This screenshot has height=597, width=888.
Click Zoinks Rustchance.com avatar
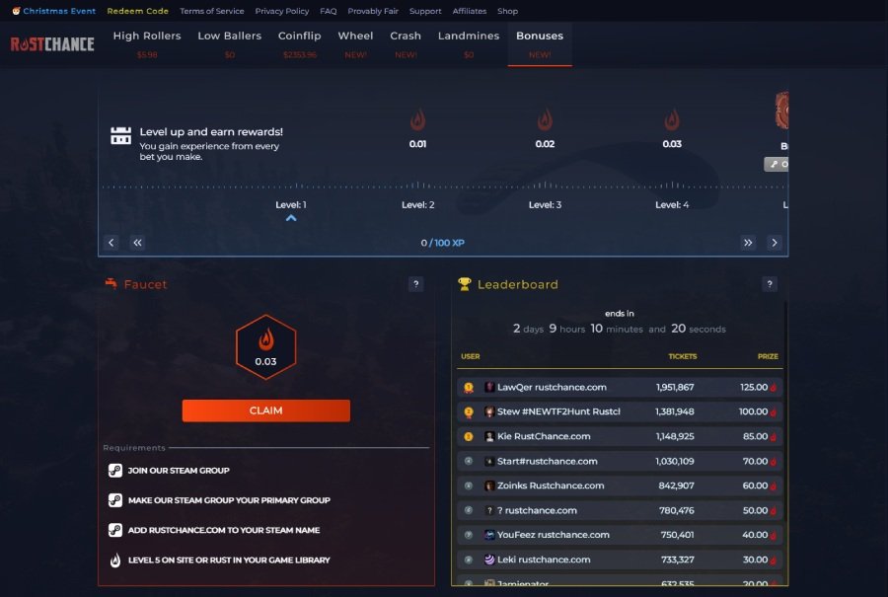(489, 485)
